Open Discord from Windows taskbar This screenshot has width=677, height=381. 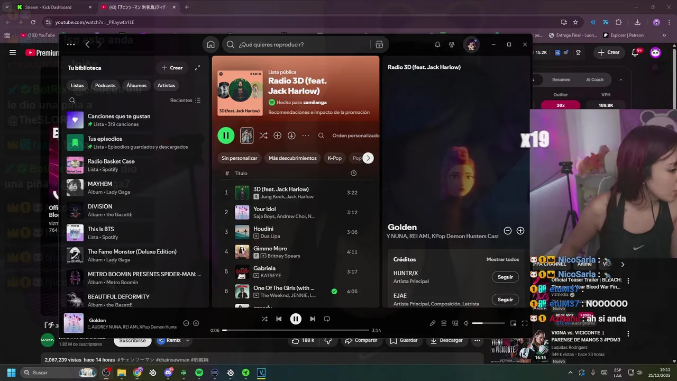[168, 373]
